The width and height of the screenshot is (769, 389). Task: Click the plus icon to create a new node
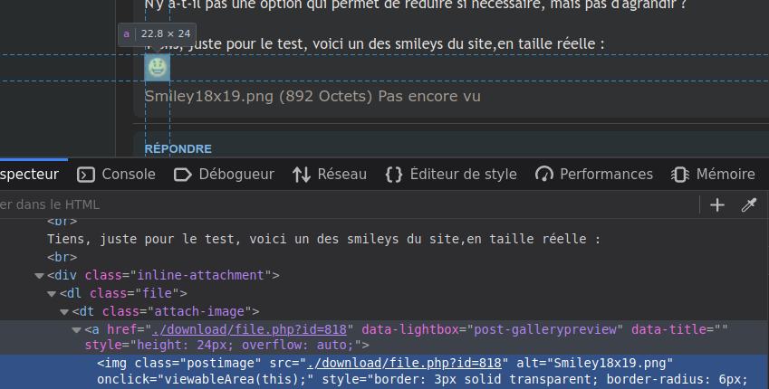point(717,205)
